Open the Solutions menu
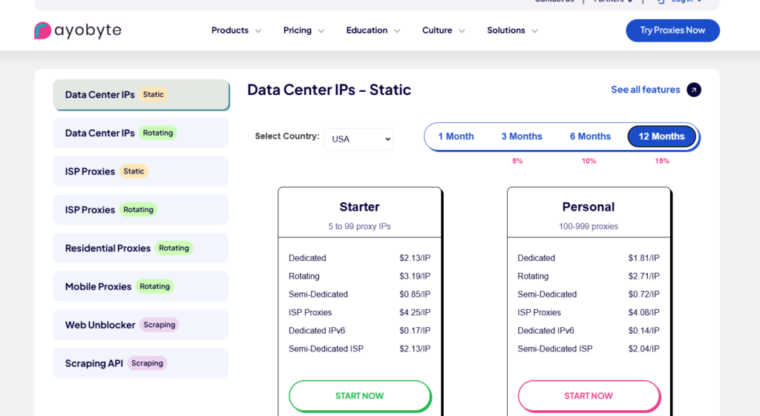Screen dimensions: 760x416 tap(512, 30)
